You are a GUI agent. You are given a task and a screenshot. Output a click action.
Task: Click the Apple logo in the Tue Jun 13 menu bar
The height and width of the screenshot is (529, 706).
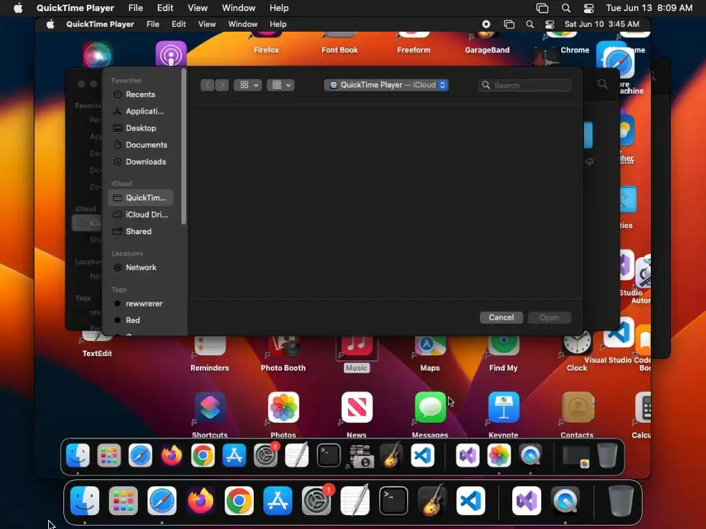[18, 8]
